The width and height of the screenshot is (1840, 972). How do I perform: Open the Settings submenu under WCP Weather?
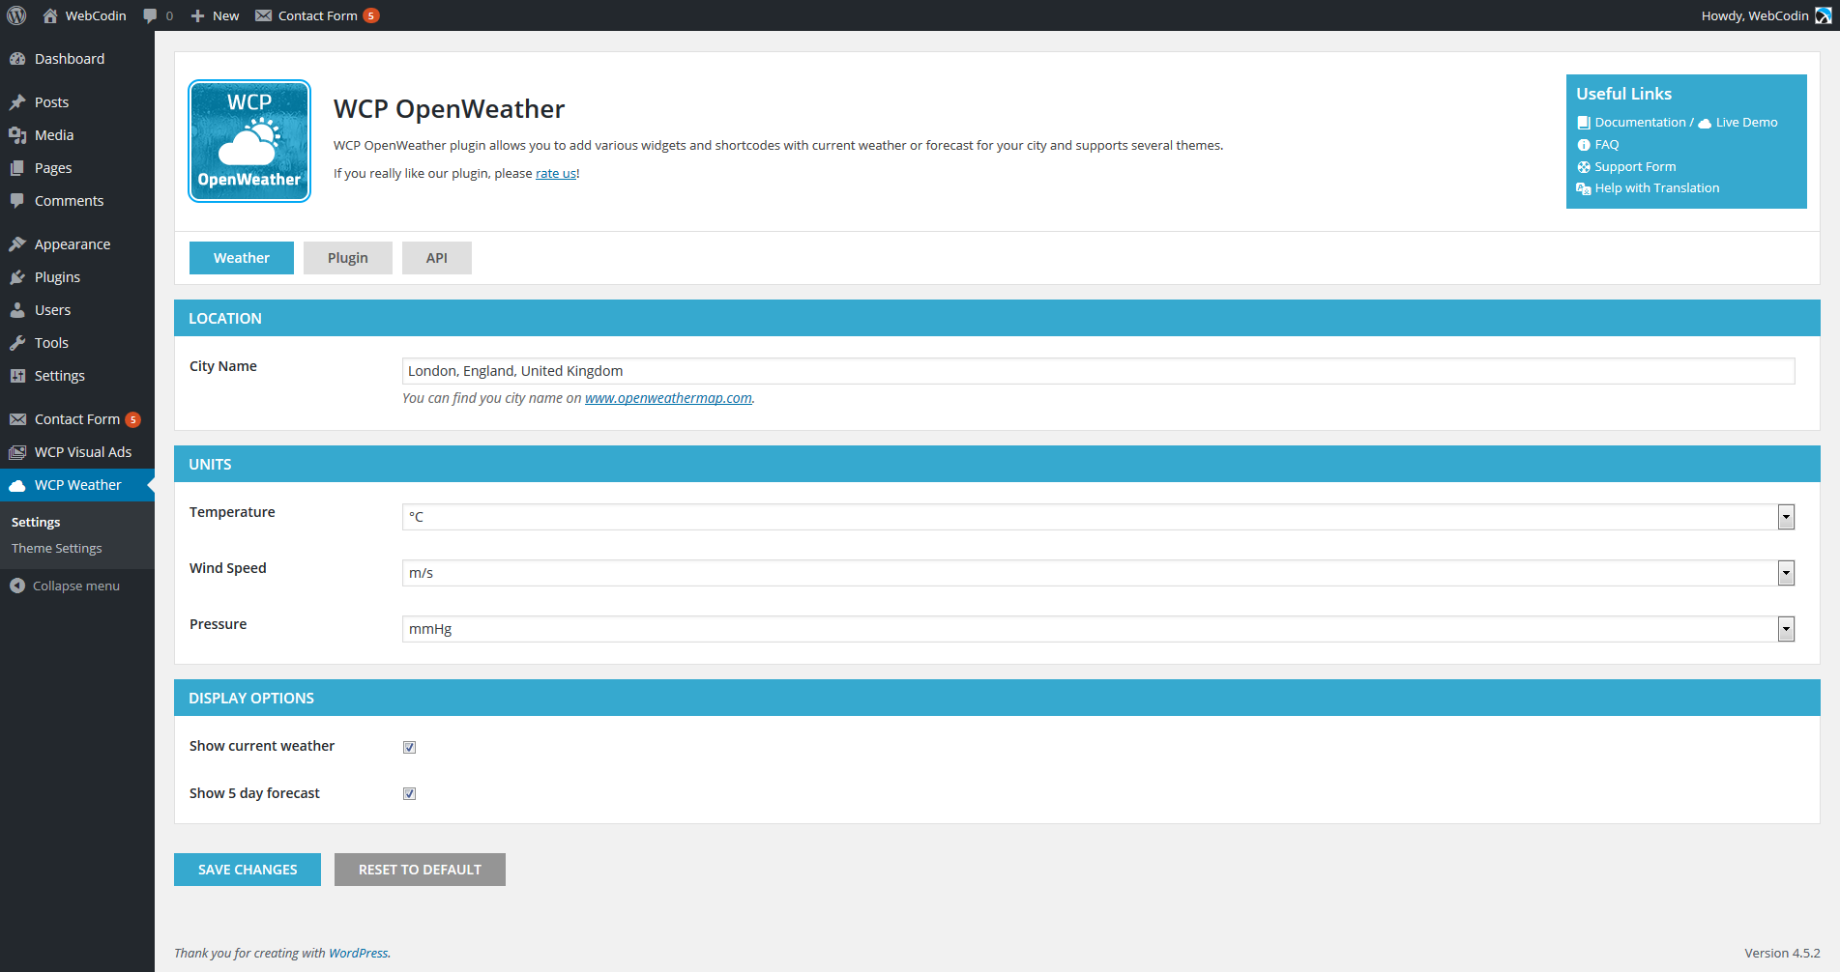coord(36,522)
